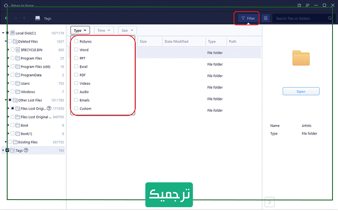Check the Videos filter option

[76, 83]
